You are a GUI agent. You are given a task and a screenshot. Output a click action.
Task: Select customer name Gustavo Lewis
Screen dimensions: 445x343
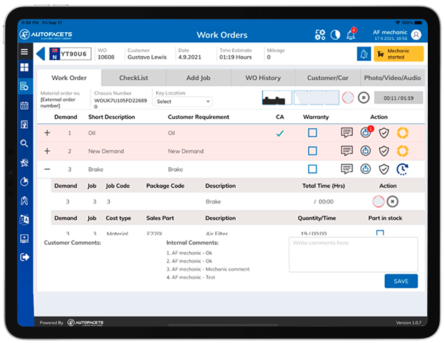click(147, 57)
